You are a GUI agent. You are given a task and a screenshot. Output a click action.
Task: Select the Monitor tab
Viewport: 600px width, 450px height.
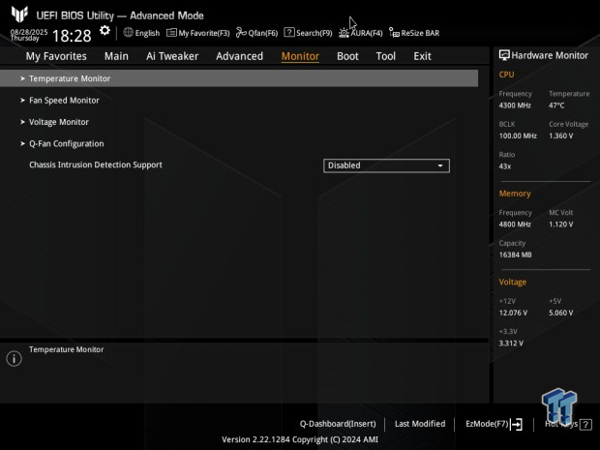[x=300, y=56]
